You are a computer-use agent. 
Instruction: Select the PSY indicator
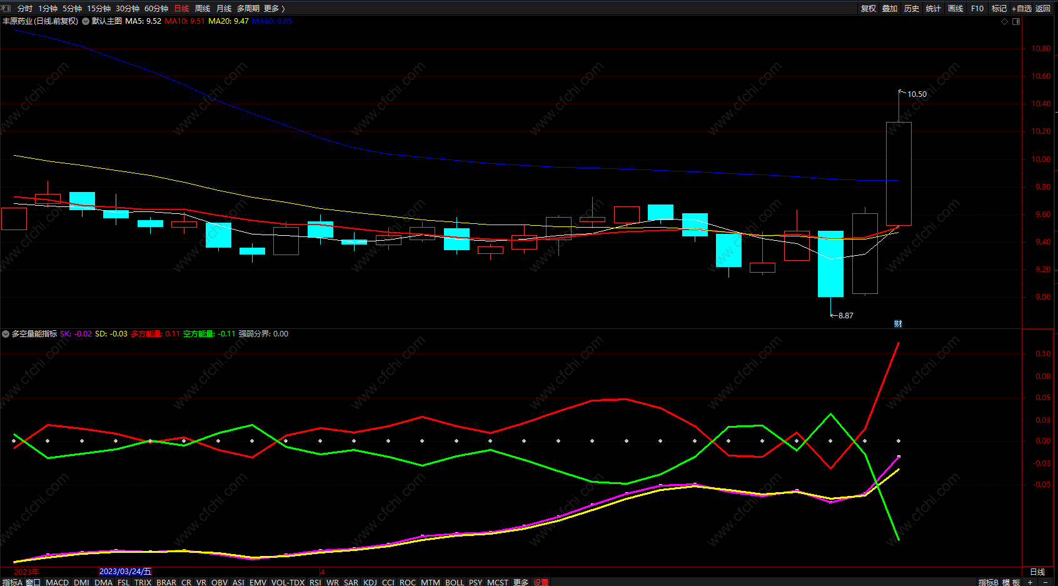476,582
